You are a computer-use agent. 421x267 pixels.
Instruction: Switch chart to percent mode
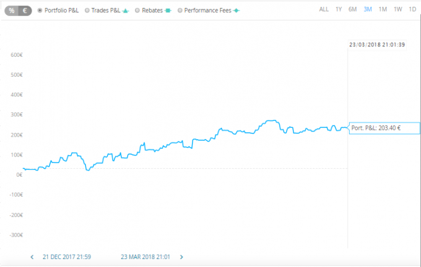point(11,11)
